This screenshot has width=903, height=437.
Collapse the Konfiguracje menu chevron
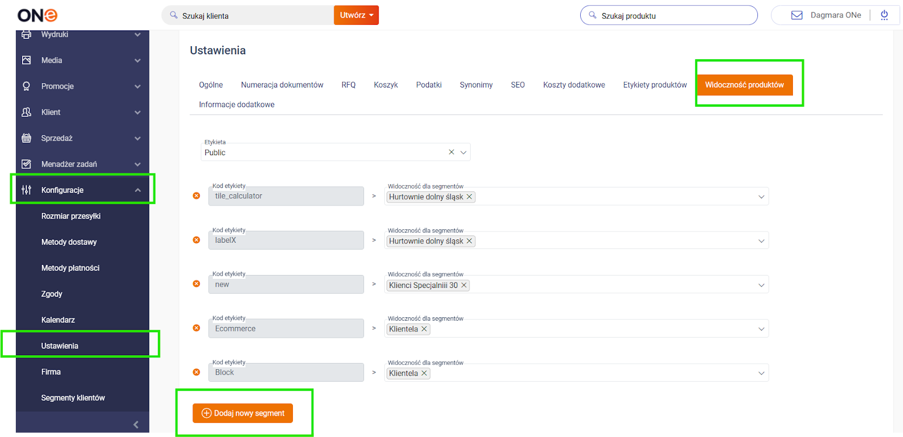coord(138,190)
